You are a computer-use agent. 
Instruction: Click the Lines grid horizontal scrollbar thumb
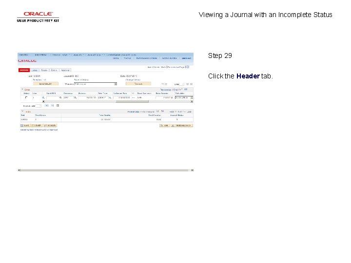[x=132, y=101]
